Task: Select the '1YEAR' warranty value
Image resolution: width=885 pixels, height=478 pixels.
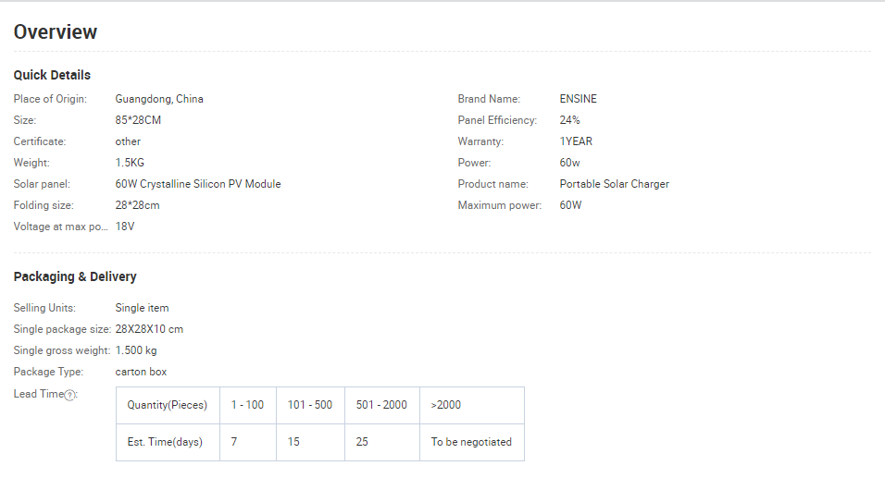Action: pos(576,141)
